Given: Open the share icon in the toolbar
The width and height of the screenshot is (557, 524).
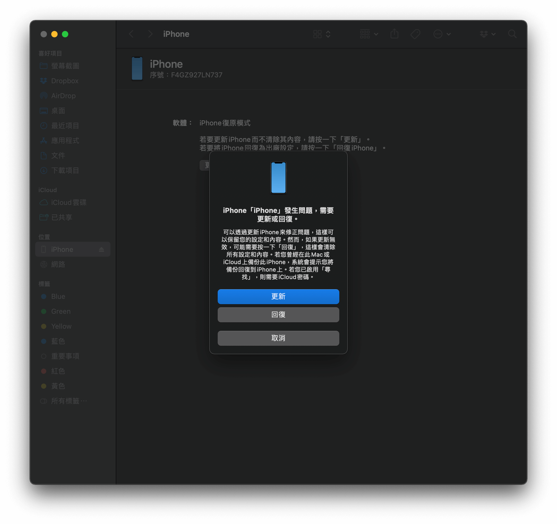Looking at the screenshot, I should click(x=394, y=34).
